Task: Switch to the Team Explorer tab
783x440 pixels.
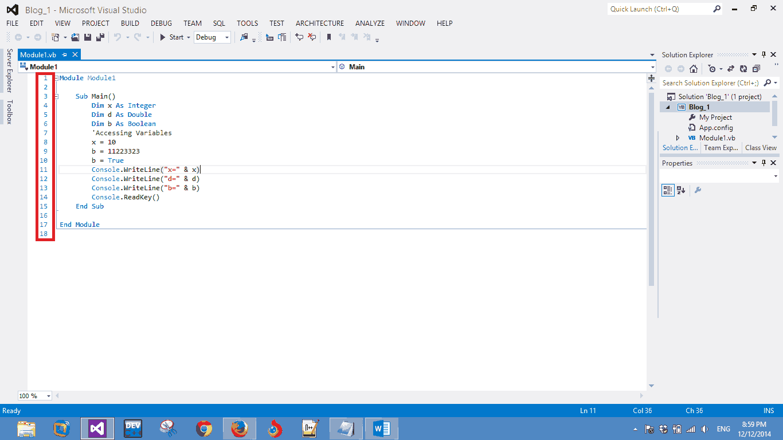Action: pyautogui.click(x=721, y=148)
